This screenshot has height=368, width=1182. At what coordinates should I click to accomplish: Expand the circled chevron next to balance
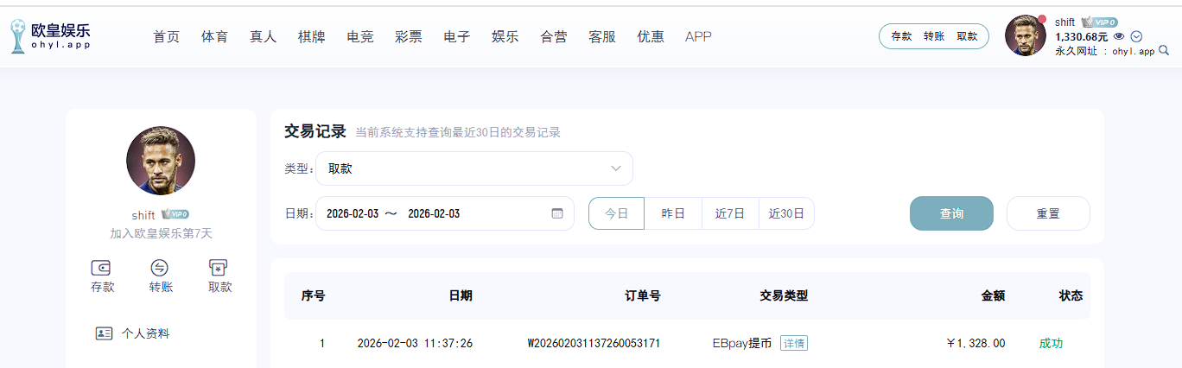pos(1136,36)
